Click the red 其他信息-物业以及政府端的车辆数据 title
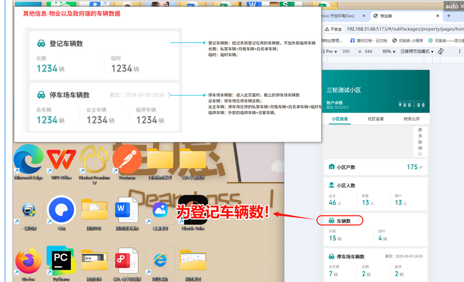The image size is (464, 282). click(72, 14)
